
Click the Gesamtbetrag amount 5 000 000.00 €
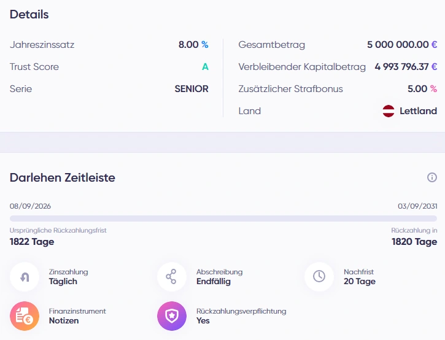click(x=402, y=45)
